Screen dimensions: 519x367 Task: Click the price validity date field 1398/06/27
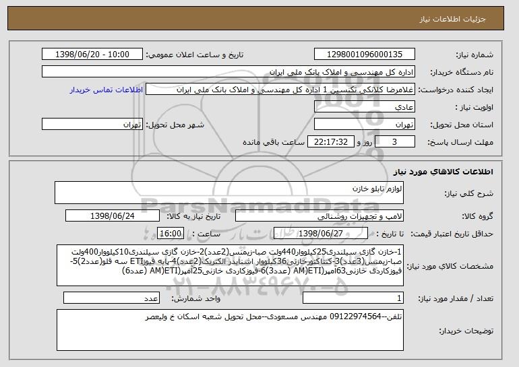pos(321,234)
